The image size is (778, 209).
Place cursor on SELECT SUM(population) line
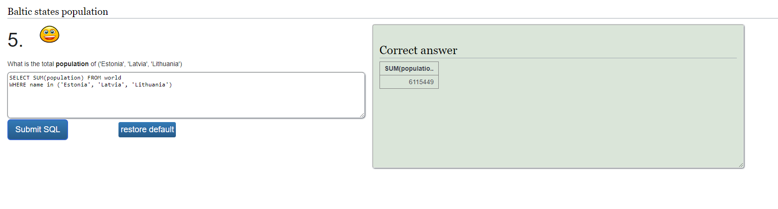[x=65, y=78]
